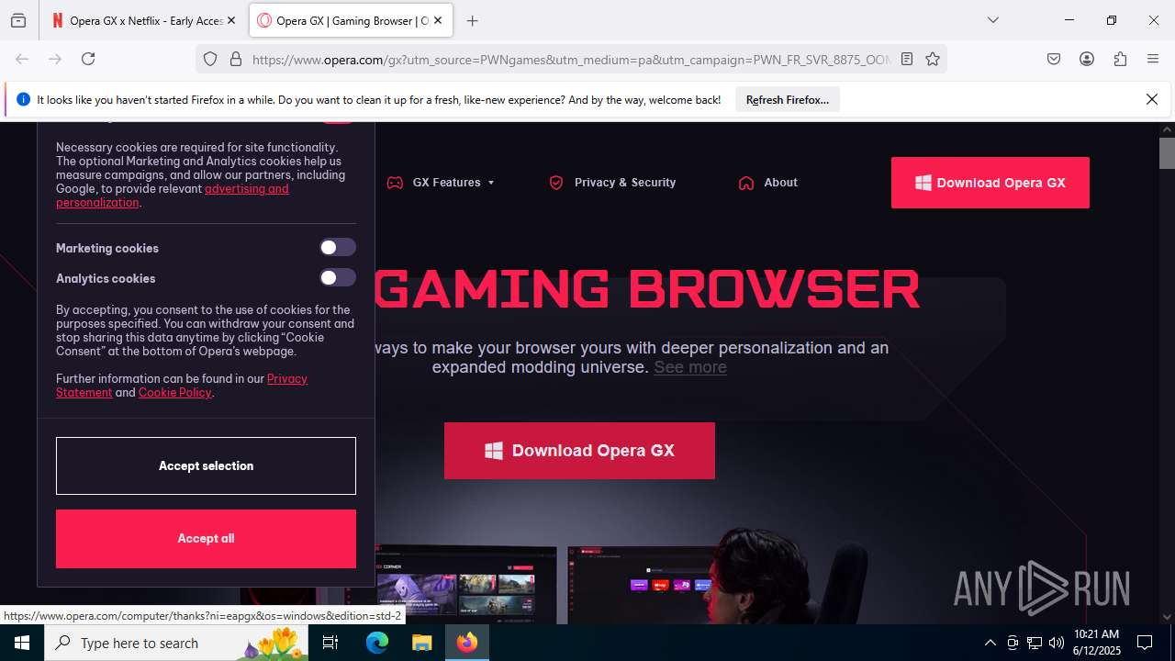Click the tracking protection shield icon
Viewport: 1175px width, 661px height.
pos(210,59)
